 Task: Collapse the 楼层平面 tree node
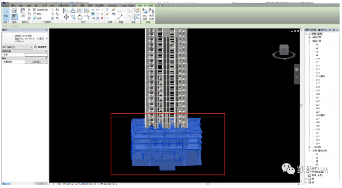309,41
